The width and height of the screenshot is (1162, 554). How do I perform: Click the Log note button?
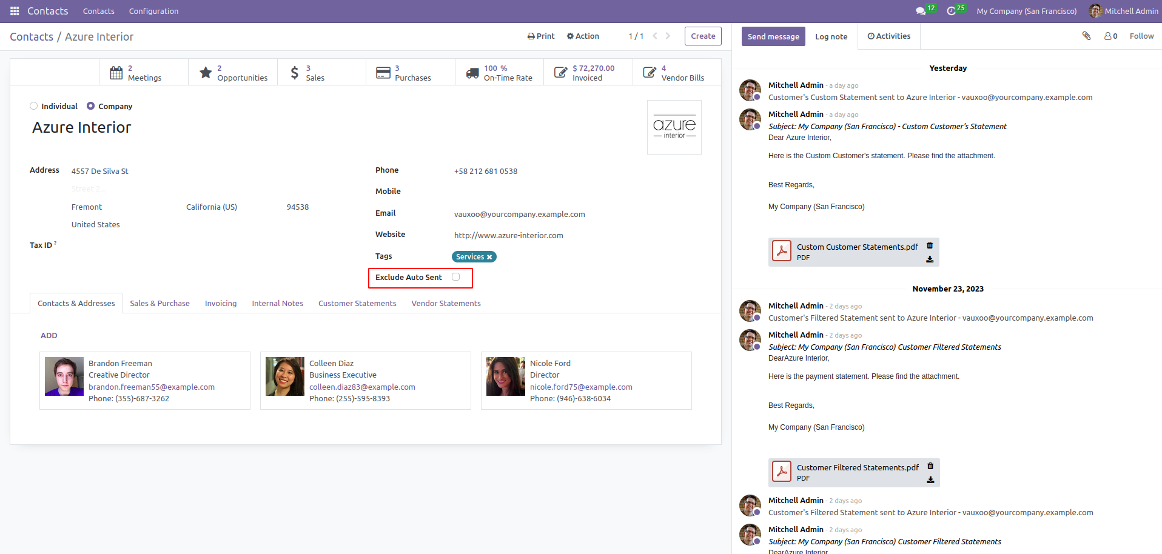[x=831, y=36]
